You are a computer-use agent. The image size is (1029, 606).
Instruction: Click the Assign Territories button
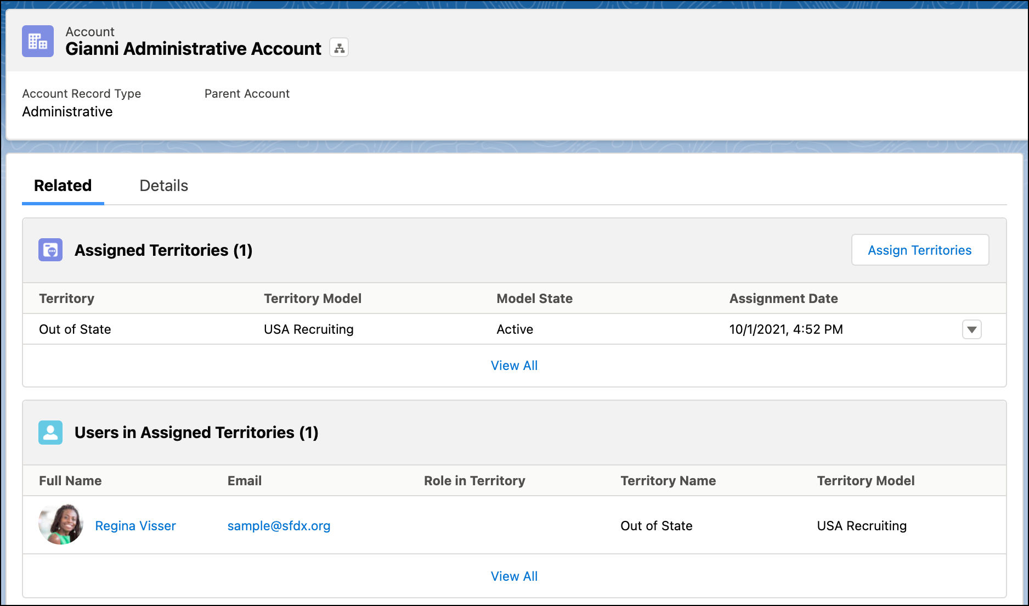click(919, 250)
